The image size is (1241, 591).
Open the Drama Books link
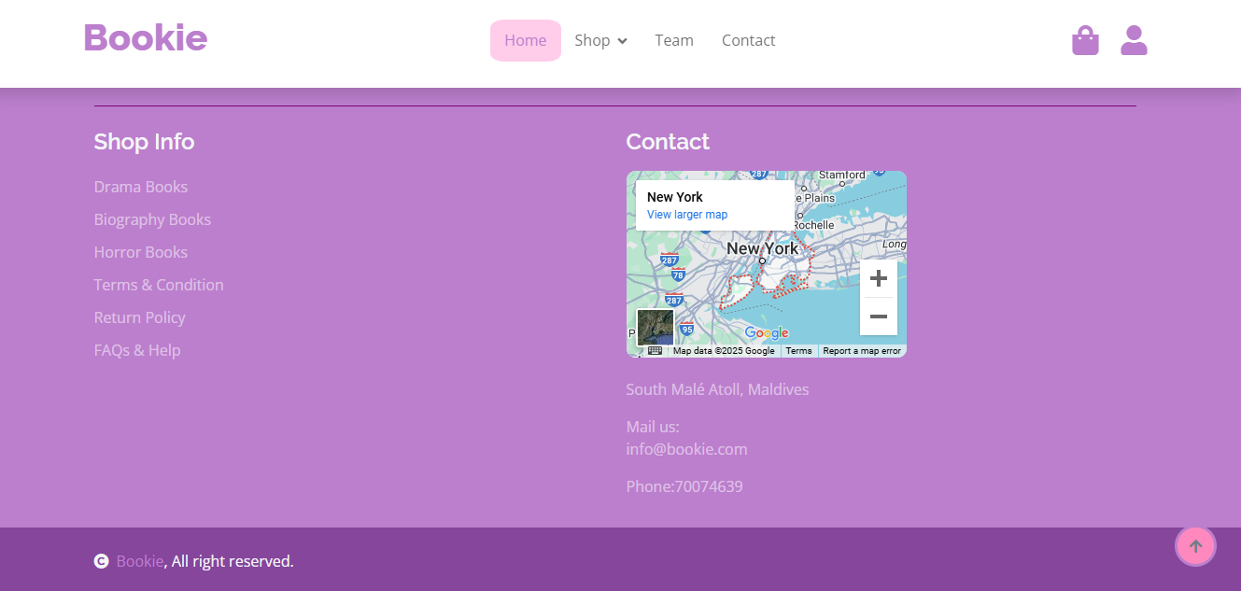point(141,187)
